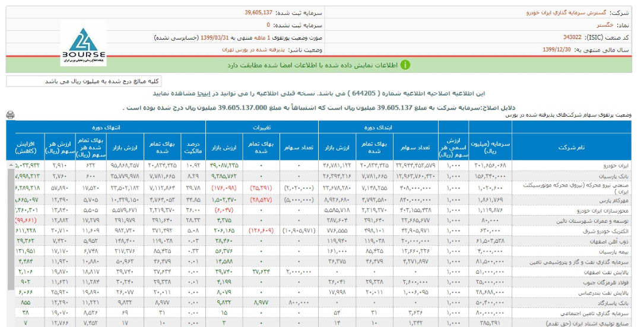The image size is (641, 327).
Task: Click the table scrollbar up arrow
Action: [10, 165]
